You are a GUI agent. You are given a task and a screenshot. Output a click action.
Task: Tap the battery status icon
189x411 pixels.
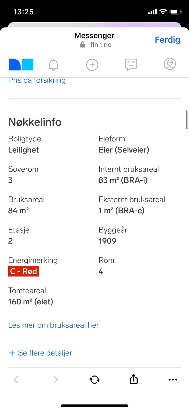[x=176, y=12]
